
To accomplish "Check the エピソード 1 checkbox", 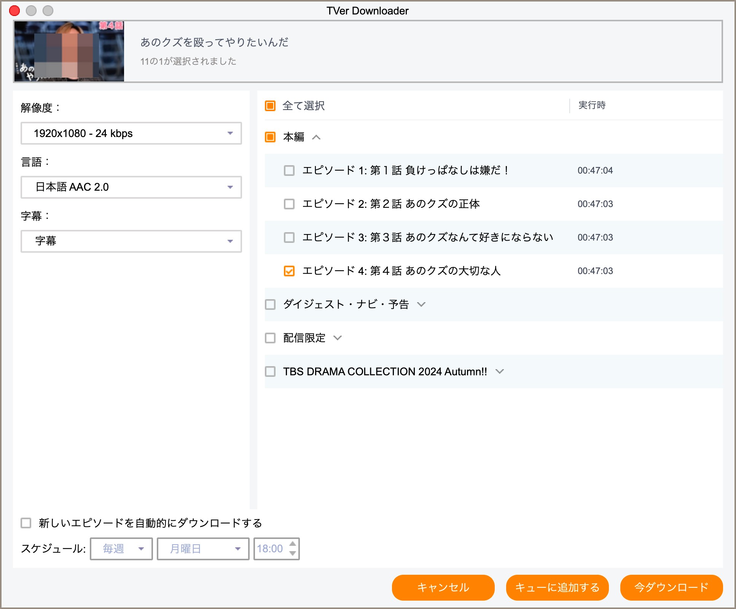I will click(289, 171).
